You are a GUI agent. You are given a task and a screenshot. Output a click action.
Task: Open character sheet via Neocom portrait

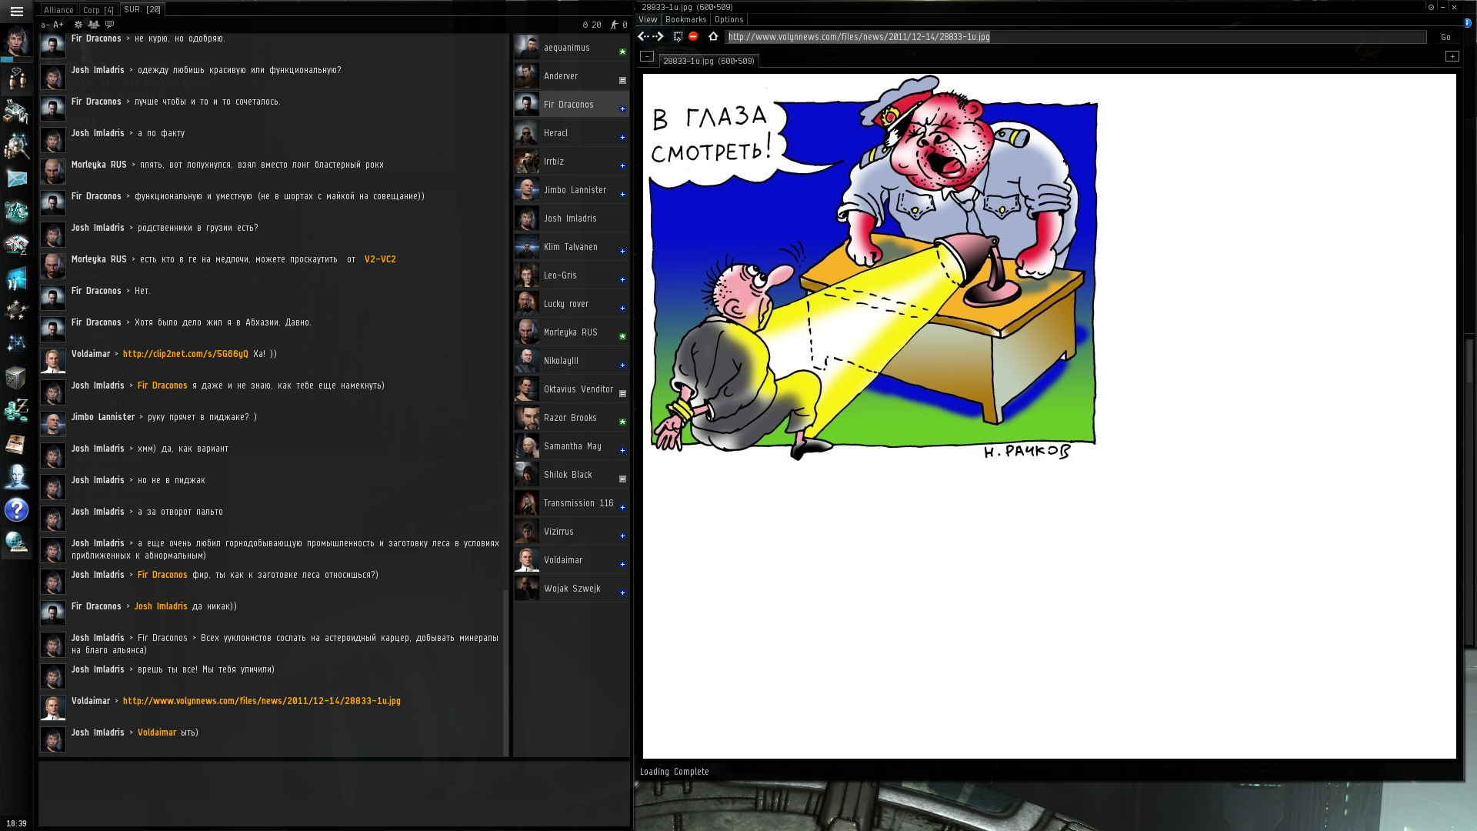click(x=16, y=42)
